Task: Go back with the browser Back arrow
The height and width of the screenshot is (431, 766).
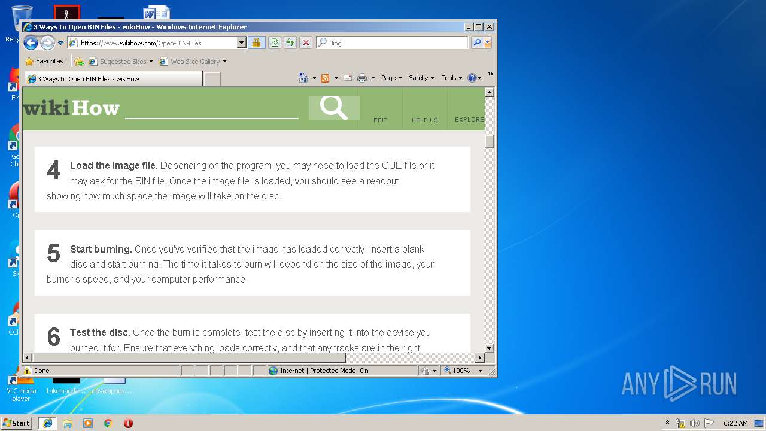Action: coord(31,43)
